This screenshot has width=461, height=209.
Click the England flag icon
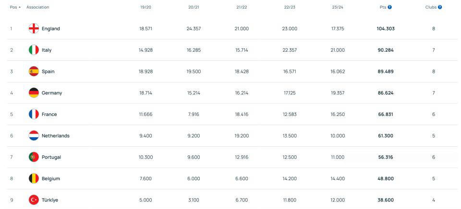pos(34,28)
